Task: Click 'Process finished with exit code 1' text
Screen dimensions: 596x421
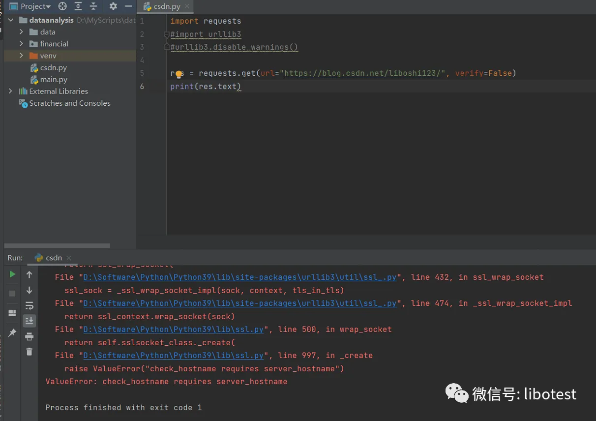Action: [x=123, y=408]
